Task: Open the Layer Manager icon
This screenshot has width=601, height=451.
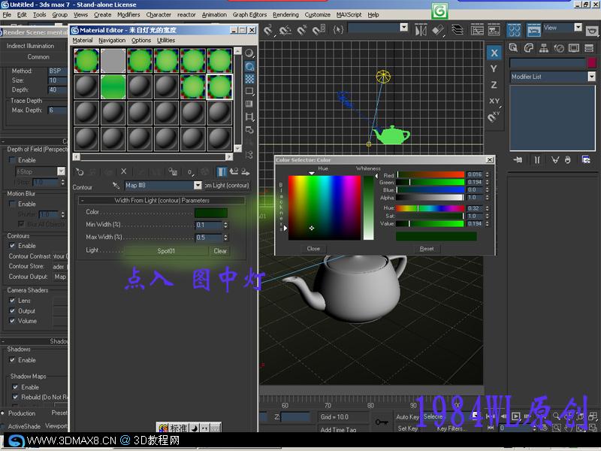Action: 458,30
